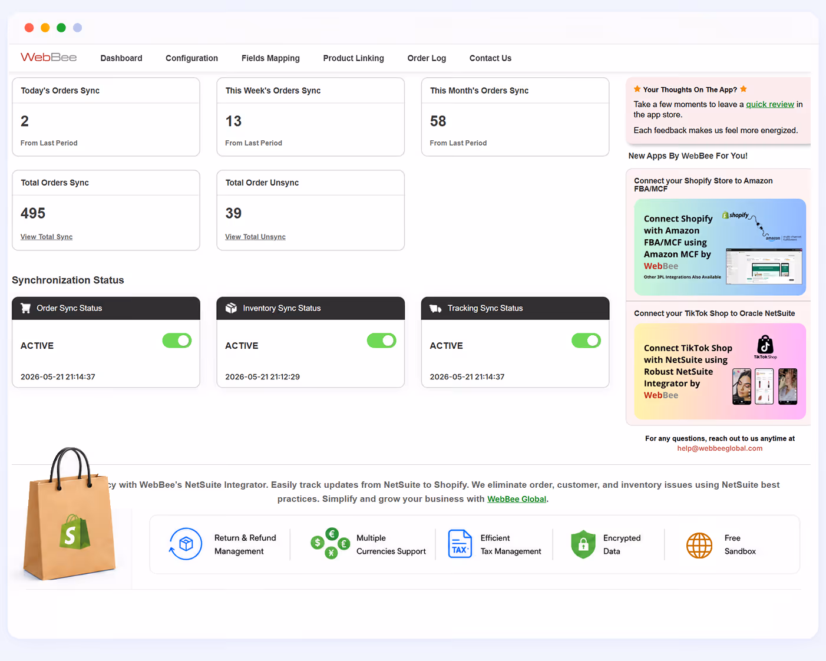This screenshot has width=826, height=661.
Task: Click the star before Your Thoughts heading
Action: pos(637,89)
